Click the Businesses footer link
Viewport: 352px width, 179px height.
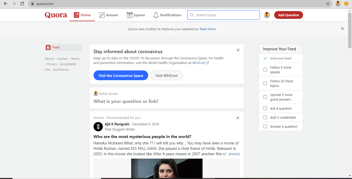(61, 70)
